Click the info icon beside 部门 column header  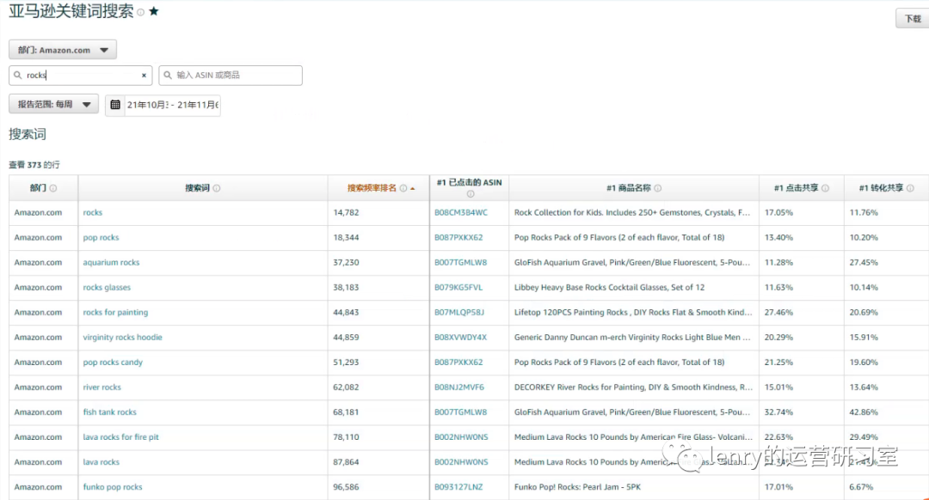(x=53, y=188)
